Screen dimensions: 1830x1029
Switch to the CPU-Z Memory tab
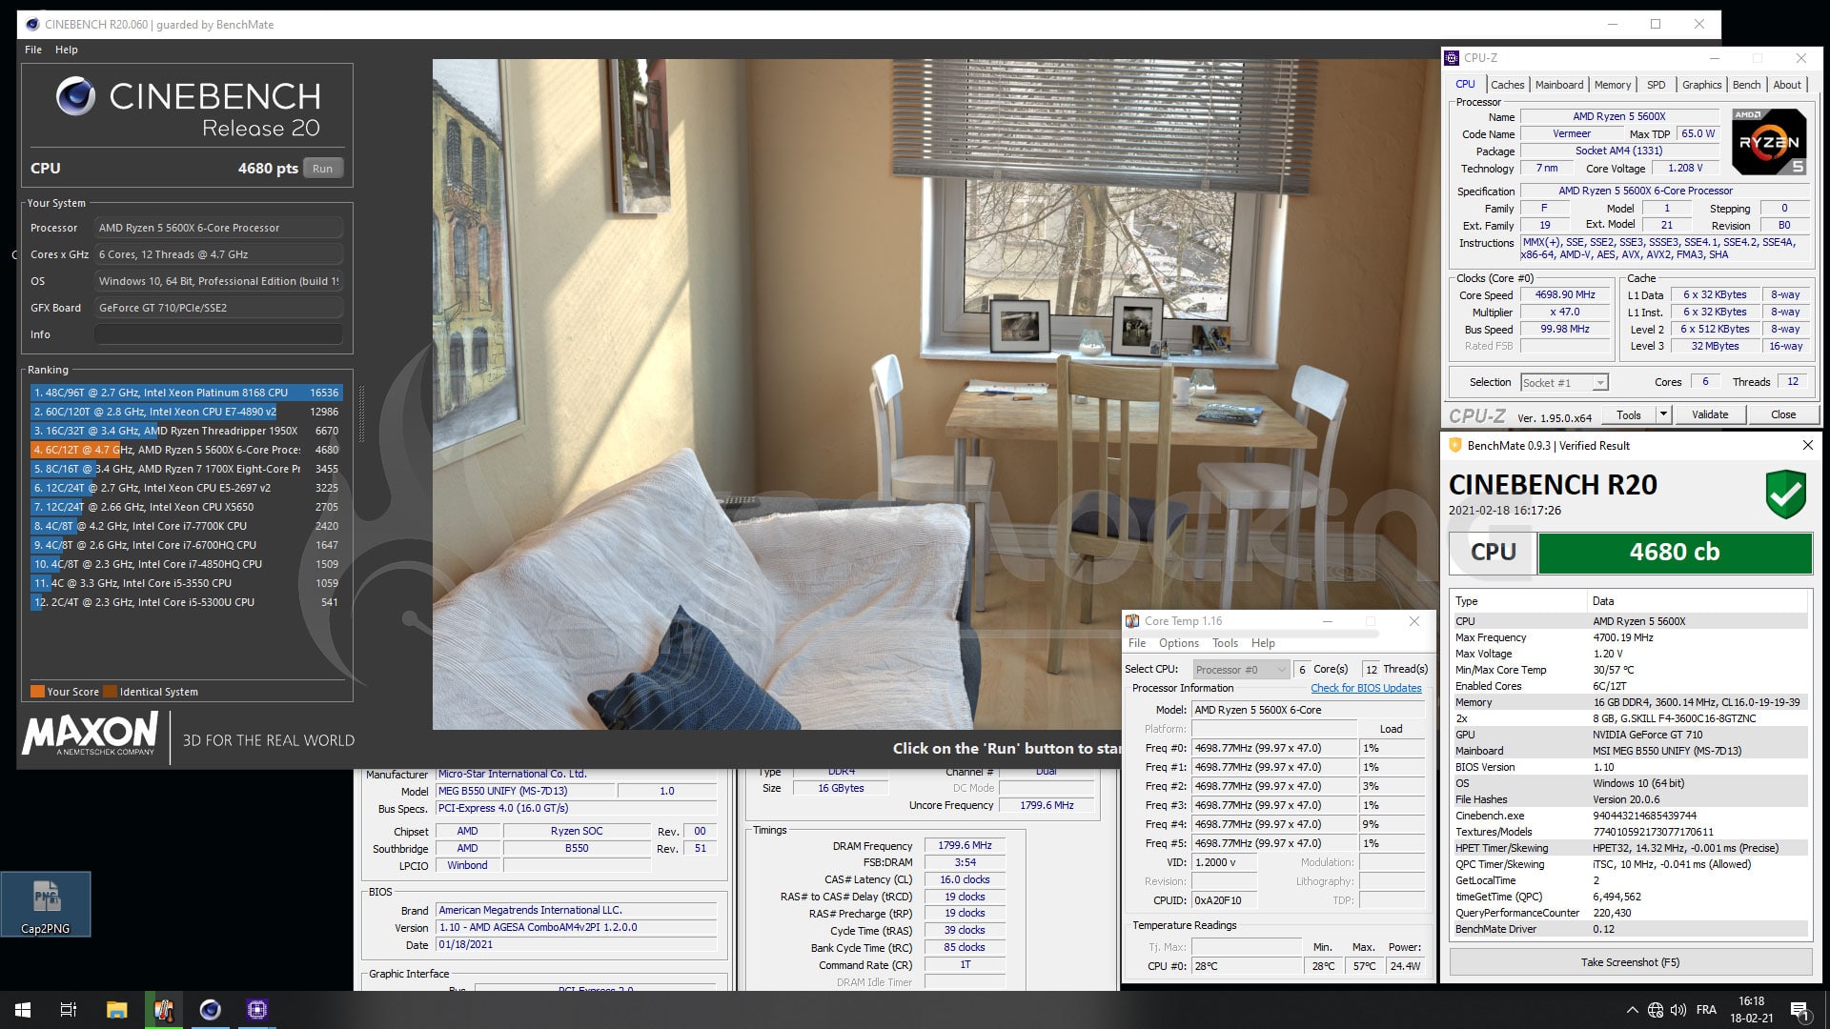tap(1613, 85)
